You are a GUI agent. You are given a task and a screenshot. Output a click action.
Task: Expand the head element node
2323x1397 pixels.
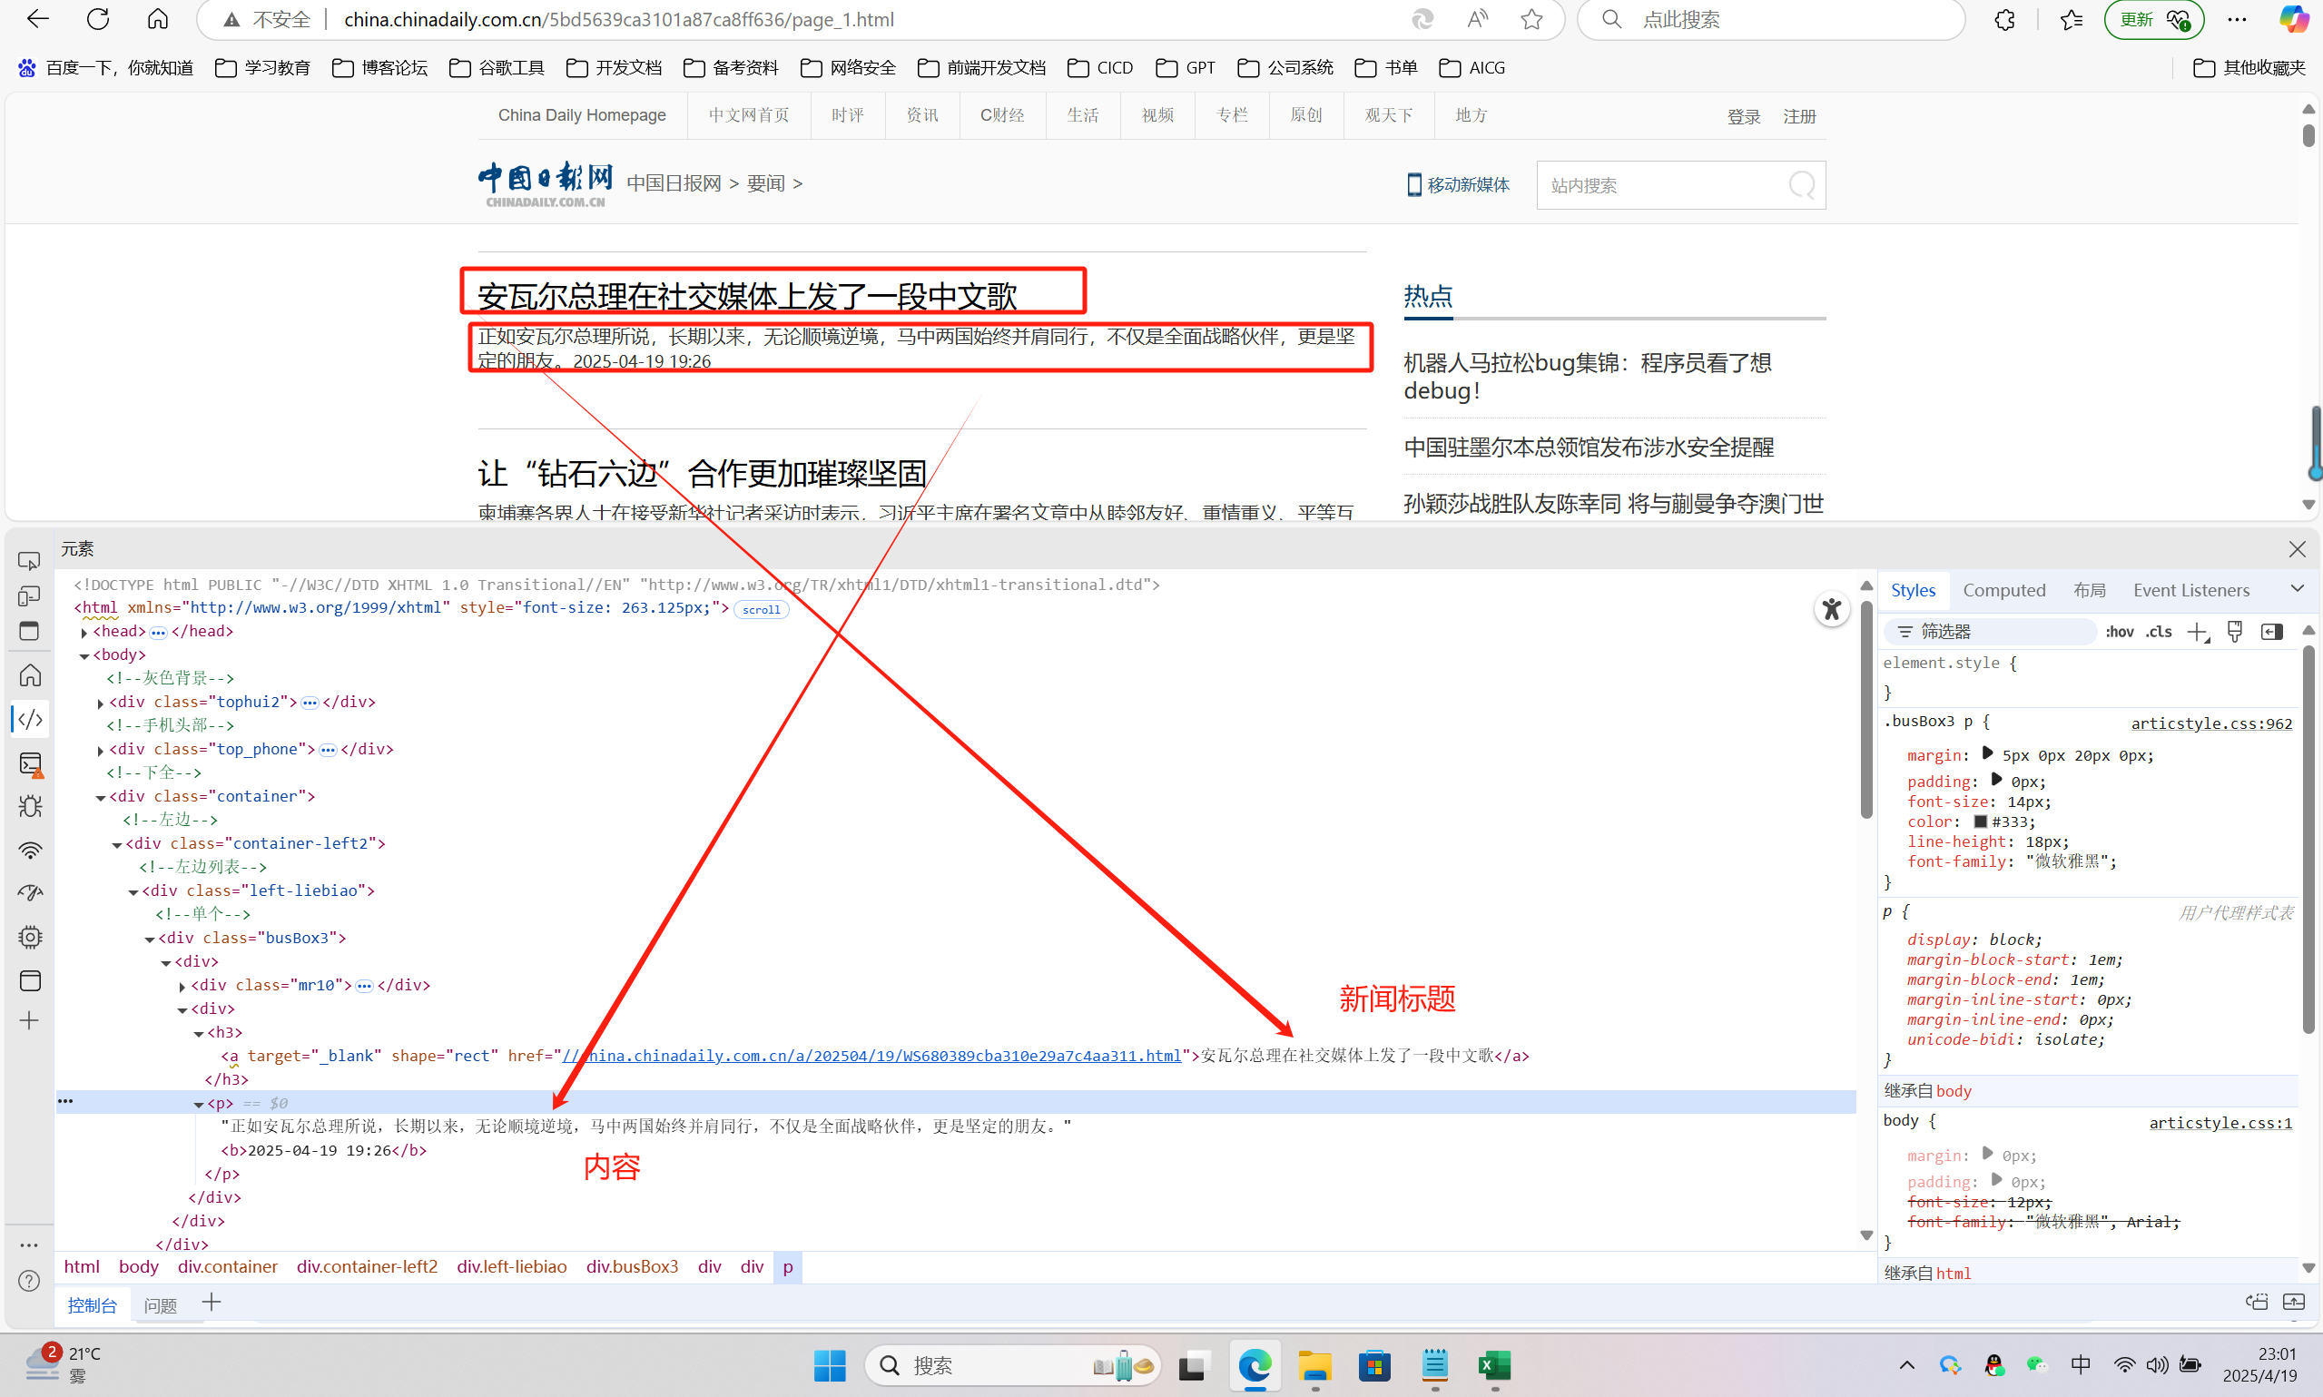pyautogui.click(x=84, y=633)
